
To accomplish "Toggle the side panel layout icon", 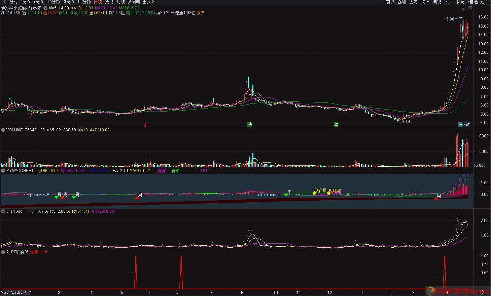I will [470, 8].
